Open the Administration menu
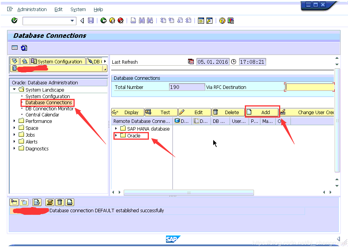The width and height of the screenshot is (348, 250). 32,9
